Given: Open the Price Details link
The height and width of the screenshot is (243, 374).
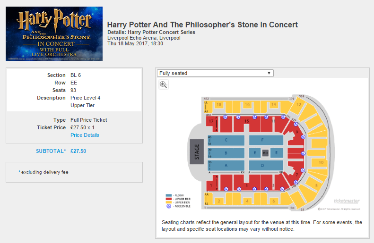Looking at the screenshot, I should pyautogui.click(x=85, y=135).
